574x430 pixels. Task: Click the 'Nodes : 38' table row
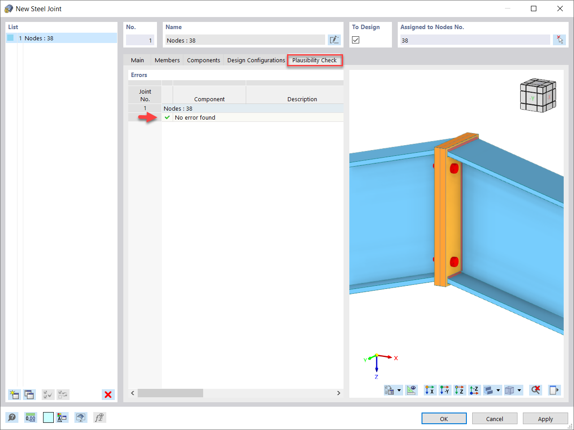pos(252,108)
